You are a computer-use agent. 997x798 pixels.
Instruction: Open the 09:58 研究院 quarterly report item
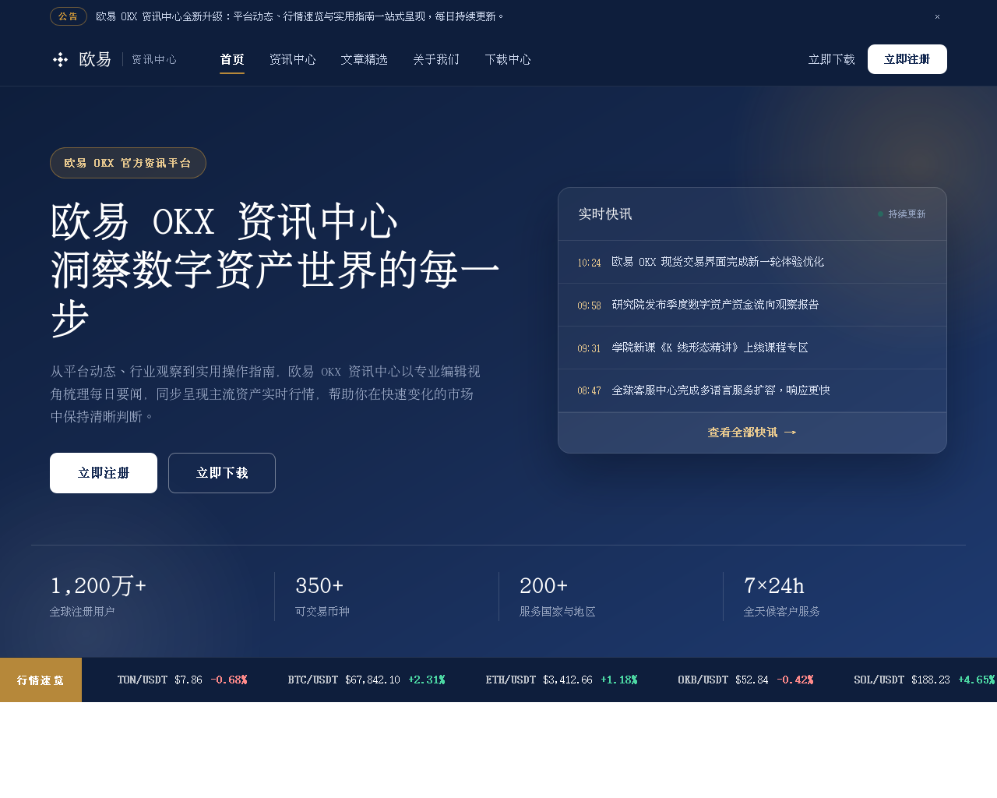click(752, 305)
